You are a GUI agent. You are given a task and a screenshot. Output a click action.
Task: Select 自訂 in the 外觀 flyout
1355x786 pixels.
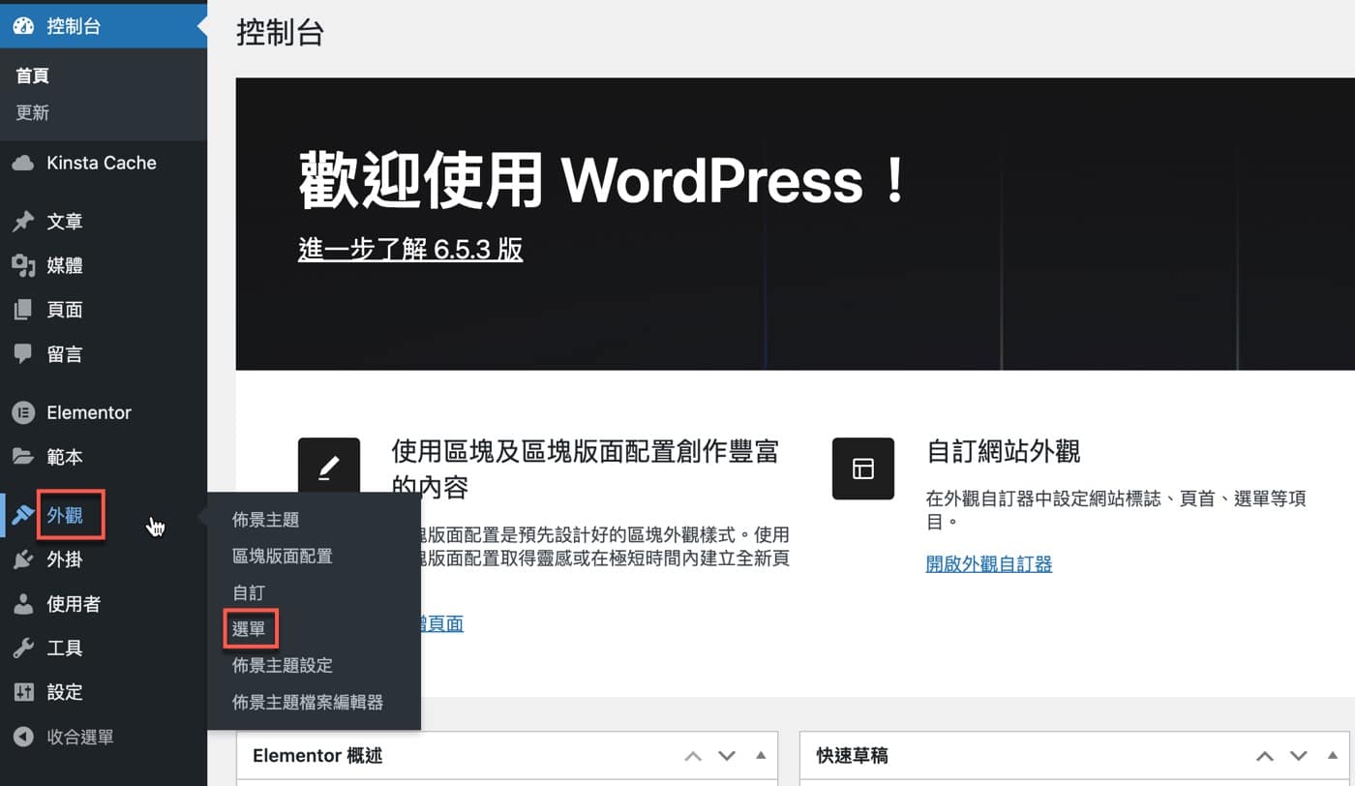point(249,592)
